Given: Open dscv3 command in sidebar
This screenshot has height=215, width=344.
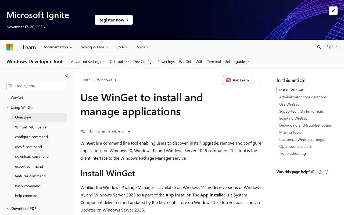Looking at the screenshot, I should (x=28, y=147).
